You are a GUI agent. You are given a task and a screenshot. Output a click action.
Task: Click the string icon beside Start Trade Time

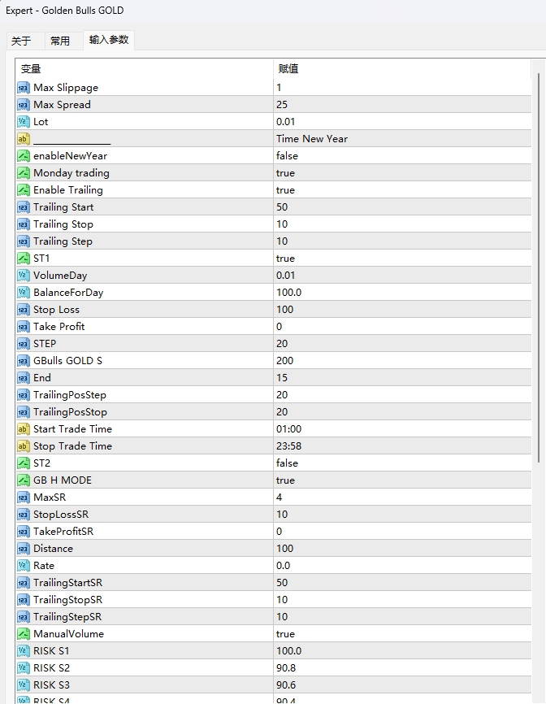tap(23, 429)
